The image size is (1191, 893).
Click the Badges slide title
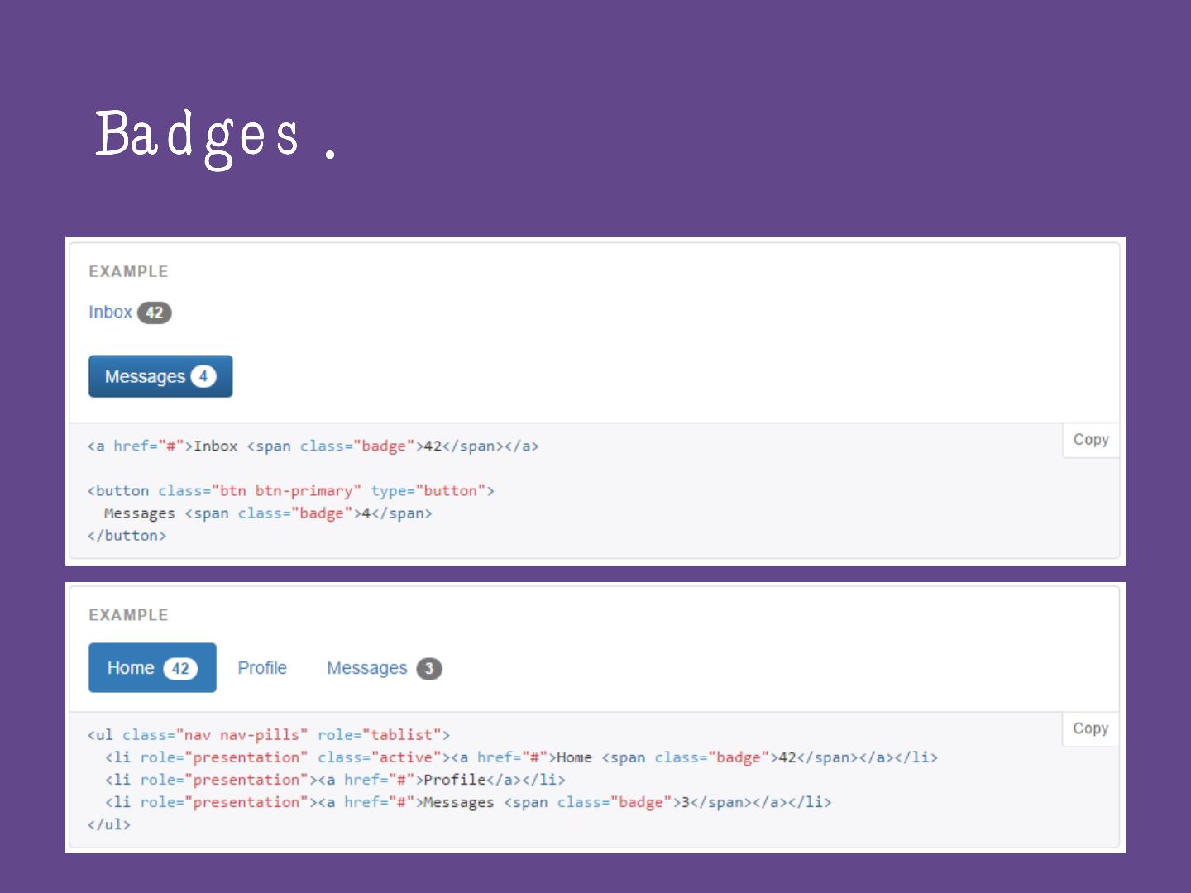click(x=198, y=135)
